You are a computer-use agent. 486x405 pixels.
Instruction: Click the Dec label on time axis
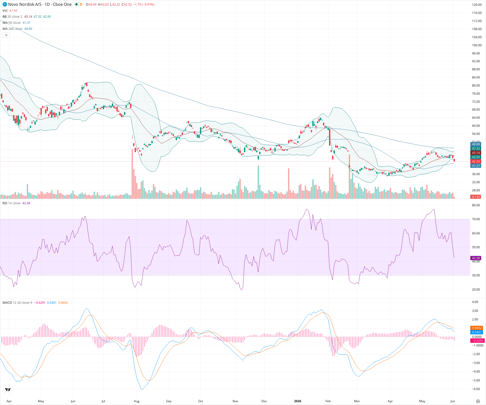(x=264, y=401)
